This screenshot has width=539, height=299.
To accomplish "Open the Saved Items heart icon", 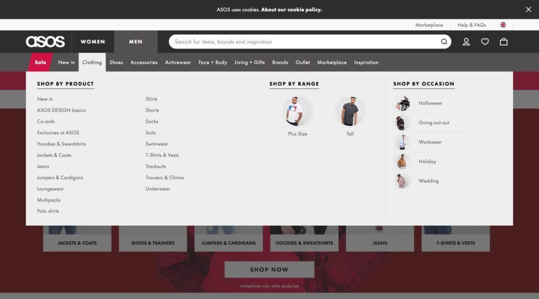I will pos(485,42).
